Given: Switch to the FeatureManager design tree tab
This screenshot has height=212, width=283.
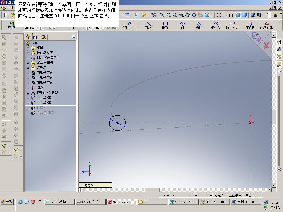Looking at the screenshot, I should (x=28, y=37).
